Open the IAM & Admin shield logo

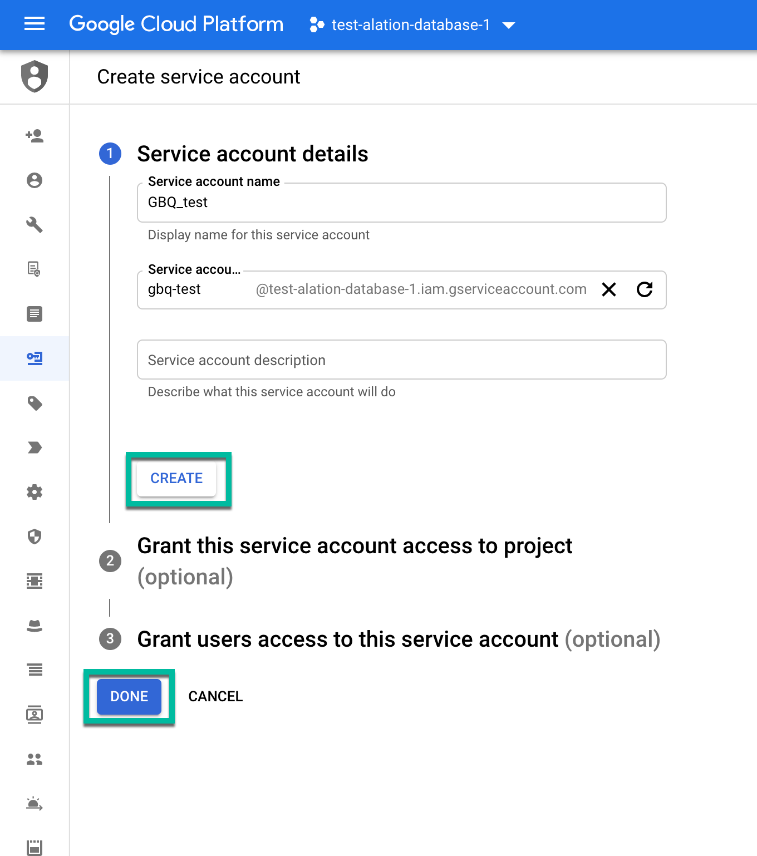35,76
